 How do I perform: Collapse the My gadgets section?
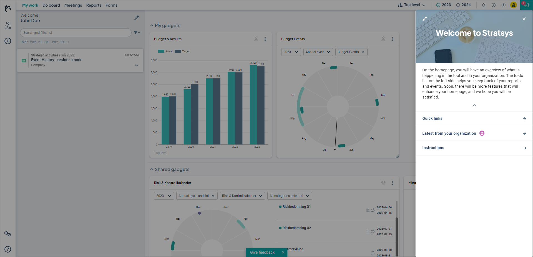pos(152,25)
